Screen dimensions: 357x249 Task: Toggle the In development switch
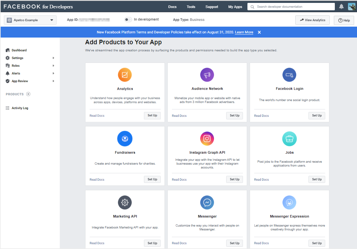click(x=128, y=20)
